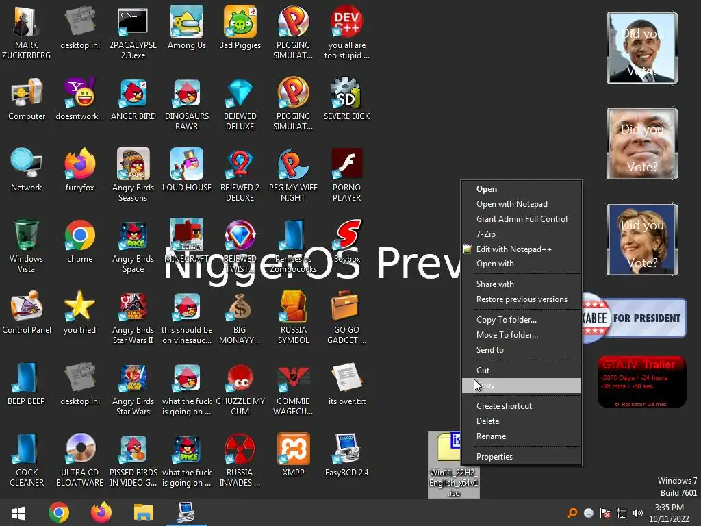Click the highlighted Copy menu entry

tap(521, 386)
